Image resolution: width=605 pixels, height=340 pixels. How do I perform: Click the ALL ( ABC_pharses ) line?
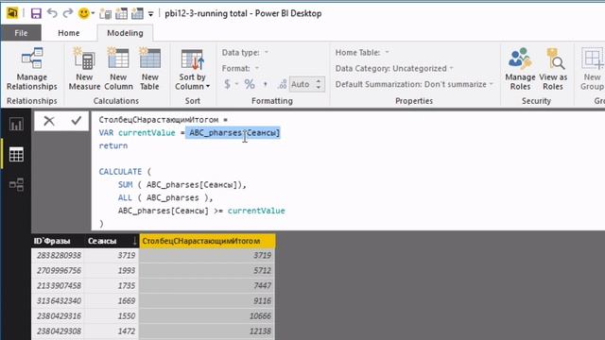(x=165, y=197)
